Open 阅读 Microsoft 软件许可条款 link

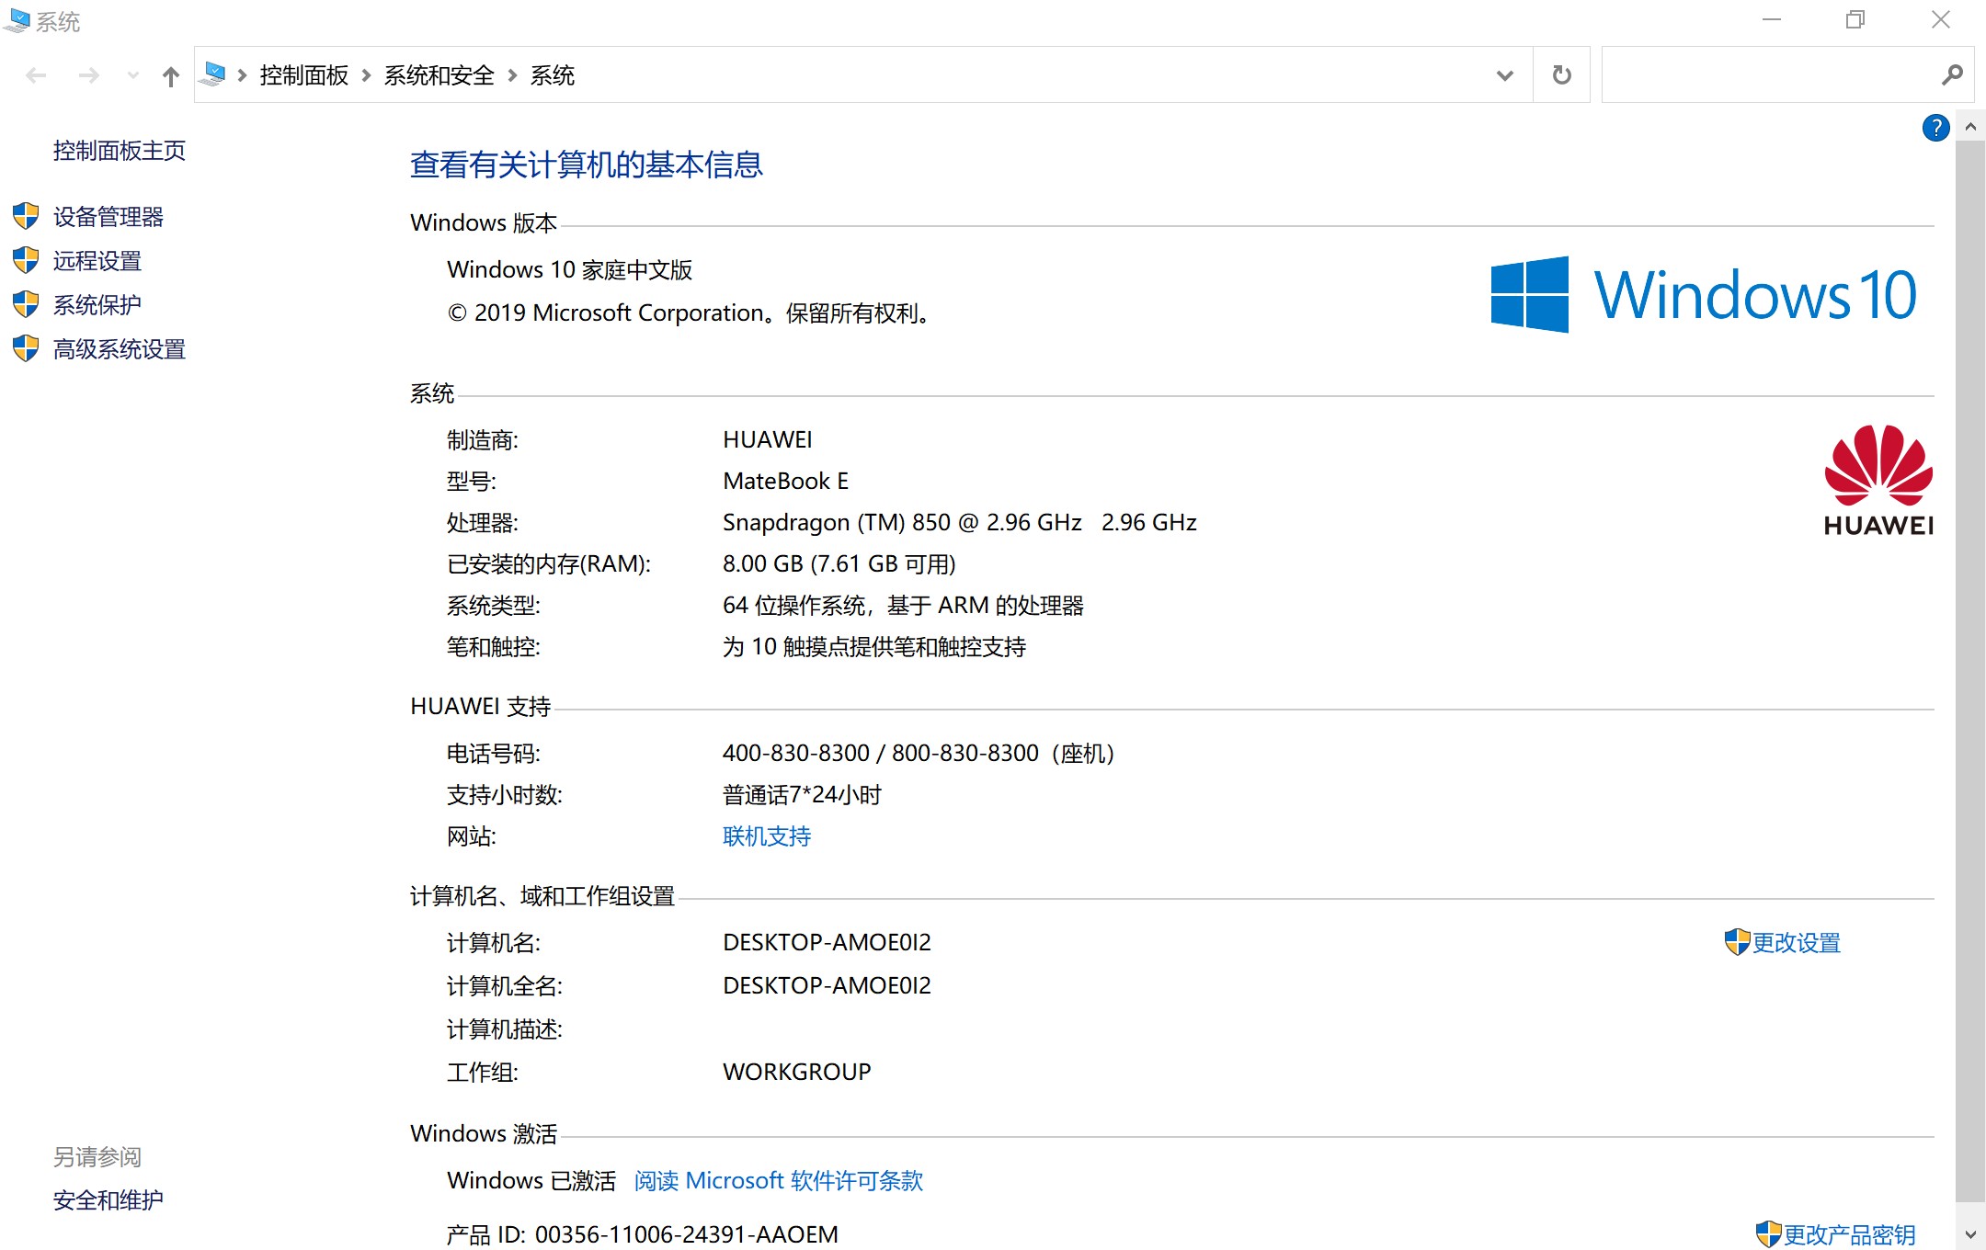pyautogui.click(x=779, y=1181)
